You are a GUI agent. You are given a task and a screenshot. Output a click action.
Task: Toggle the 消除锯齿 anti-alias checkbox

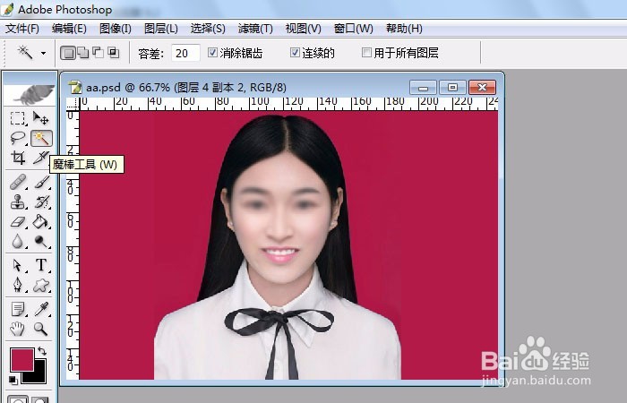tap(213, 52)
